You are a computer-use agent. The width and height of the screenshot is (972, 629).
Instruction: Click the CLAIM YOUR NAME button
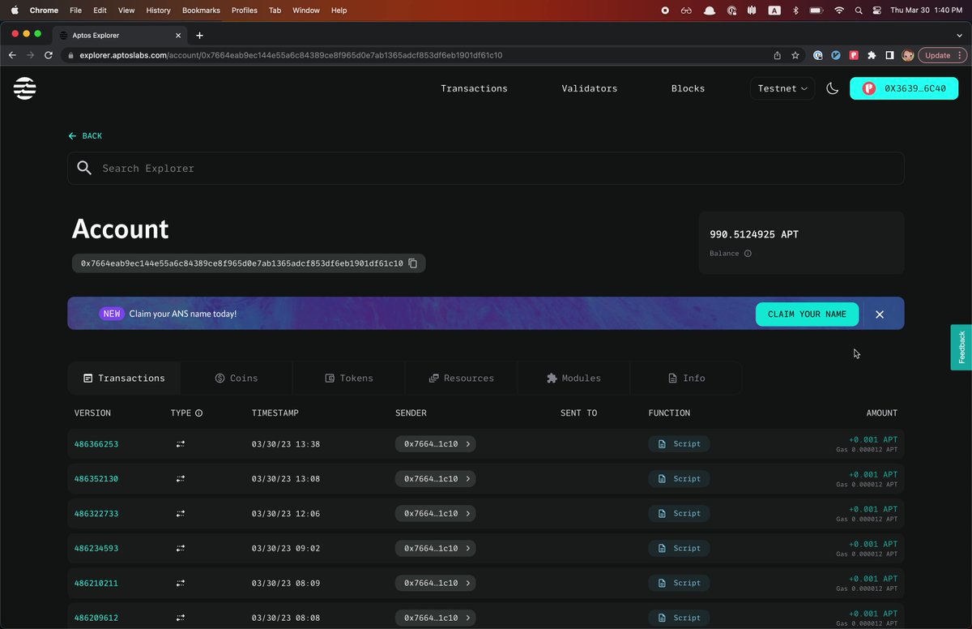pos(807,314)
